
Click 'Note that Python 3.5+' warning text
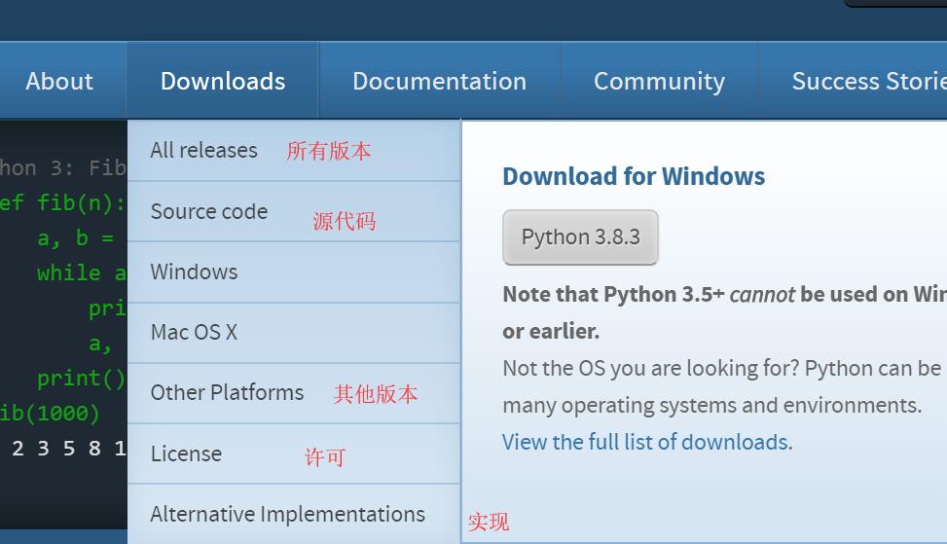click(613, 295)
